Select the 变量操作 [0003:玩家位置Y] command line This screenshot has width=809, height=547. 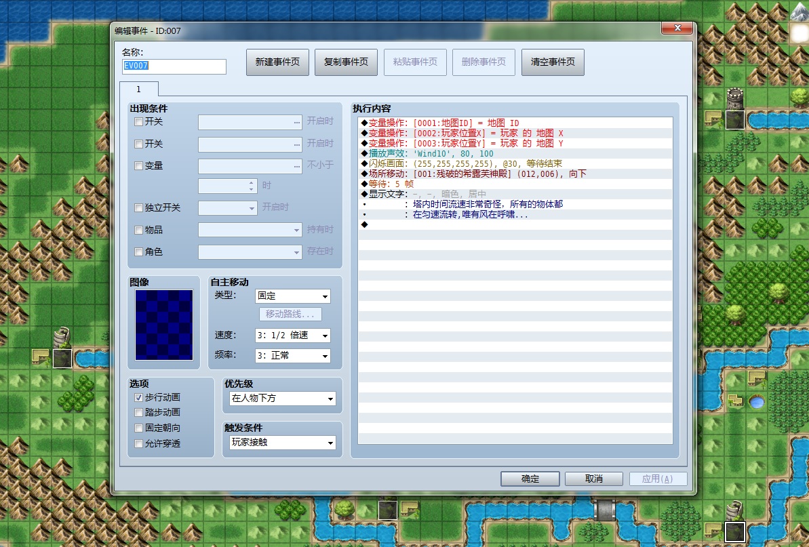[515, 143]
